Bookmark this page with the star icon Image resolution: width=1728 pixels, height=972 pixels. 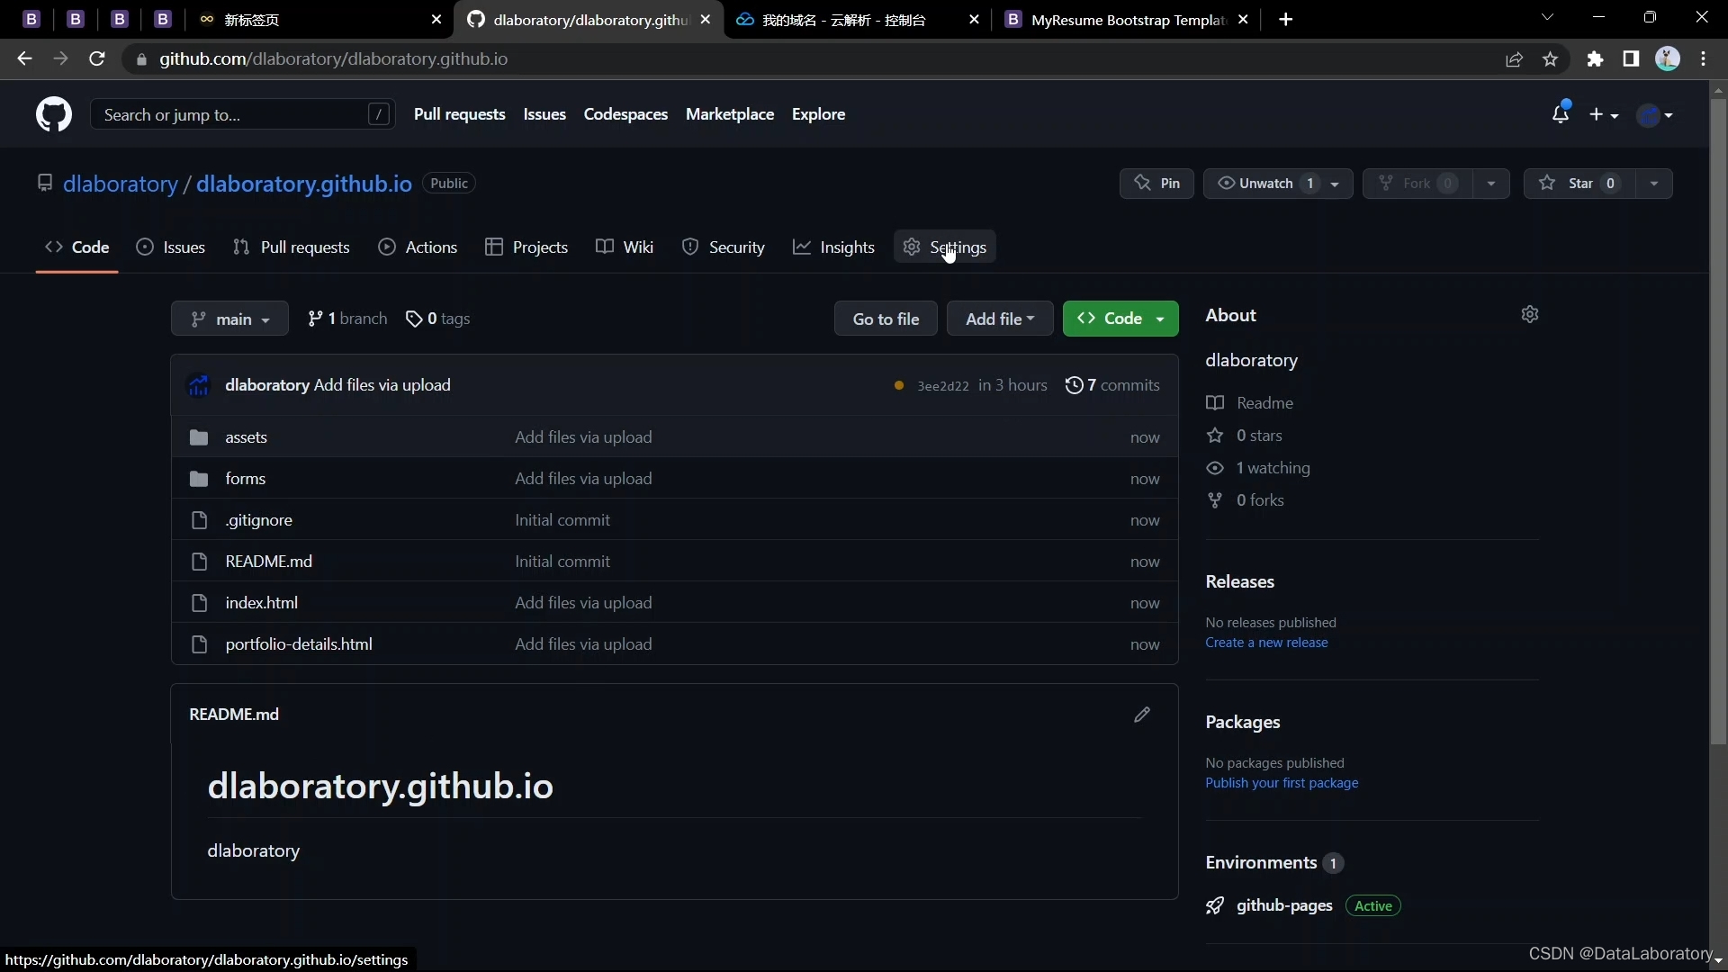(1550, 59)
